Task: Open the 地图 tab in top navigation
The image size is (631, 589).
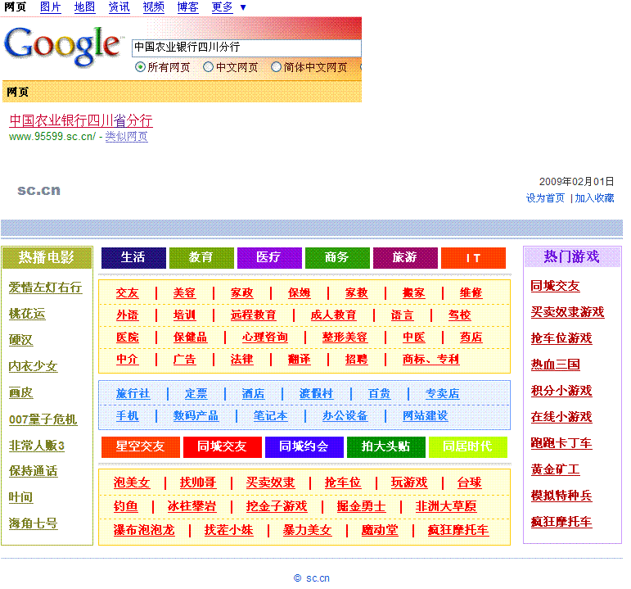Action: coord(84,7)
